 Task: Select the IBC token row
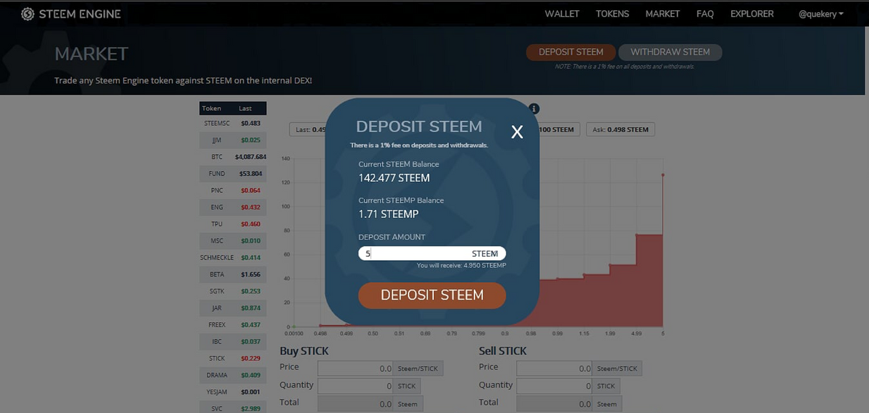click(233, 342)
